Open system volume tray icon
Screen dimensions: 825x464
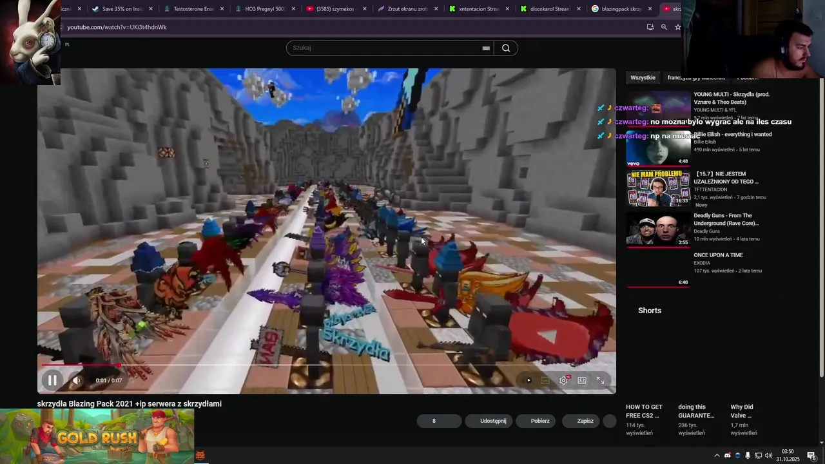(x=768, y=456)
